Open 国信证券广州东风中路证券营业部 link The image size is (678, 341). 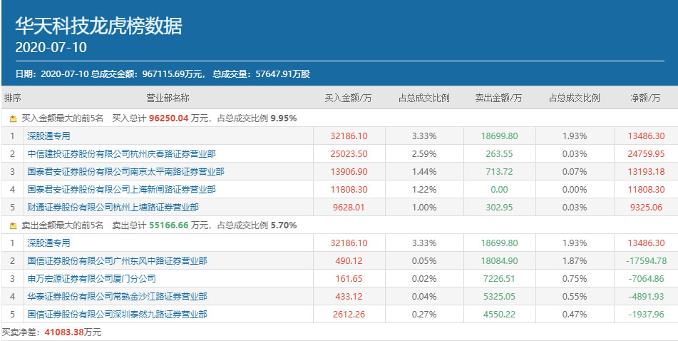pyautogui.click(x=117, y=261)
